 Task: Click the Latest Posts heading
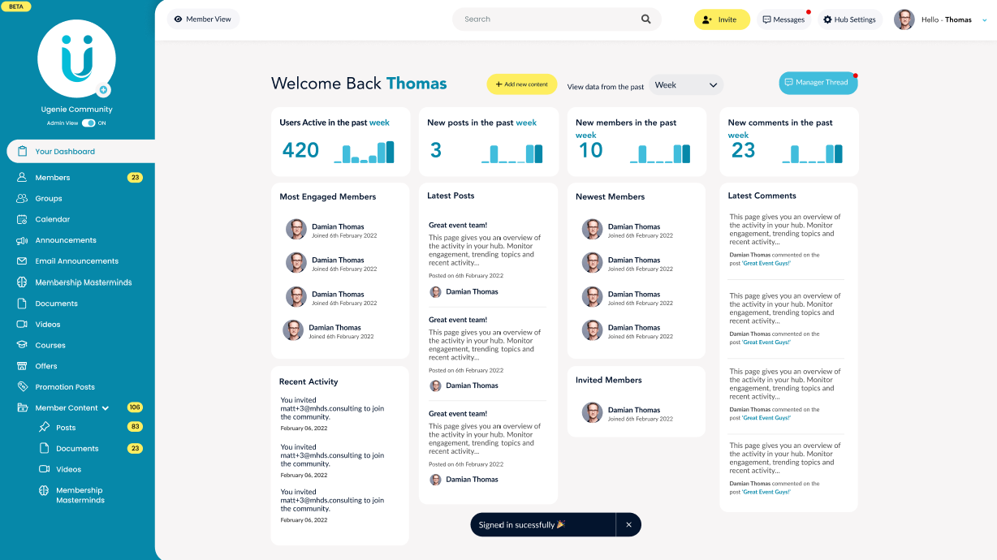[x=451, y=196]
